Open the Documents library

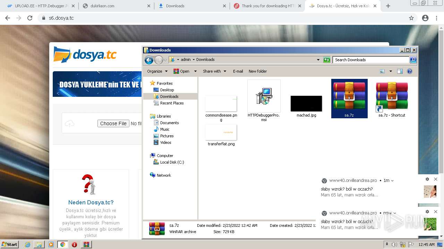coord(169,123)
